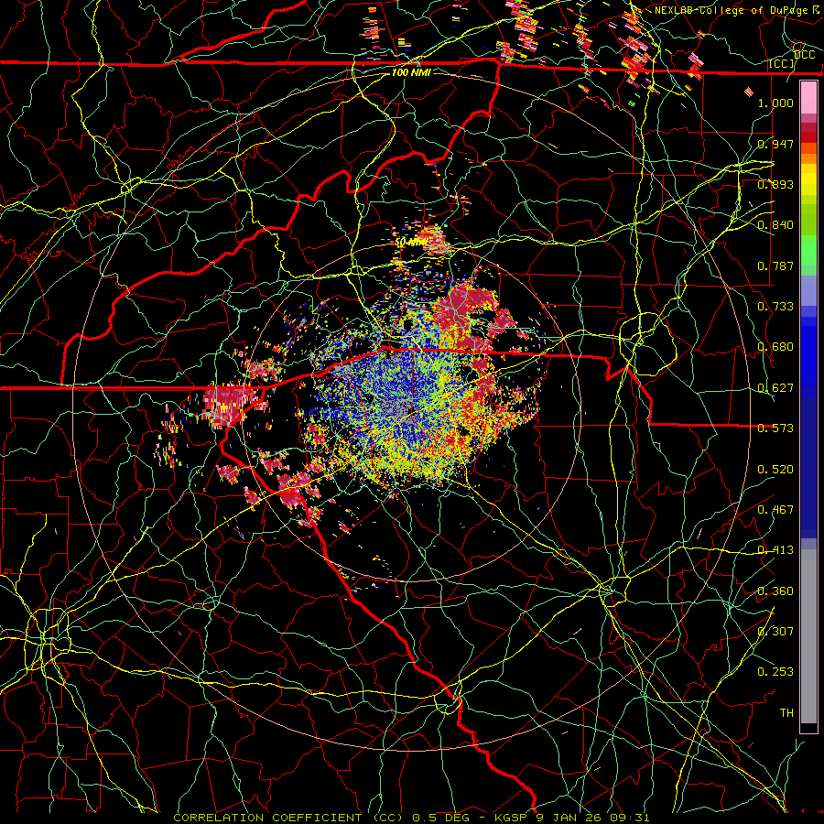Click the 1.000 color scale label
Screen dimensions: 824x824
[775, 103]
